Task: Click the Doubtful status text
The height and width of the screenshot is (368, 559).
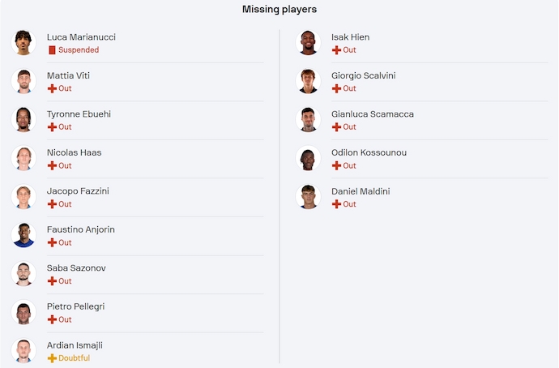Action: pos(74,358)
